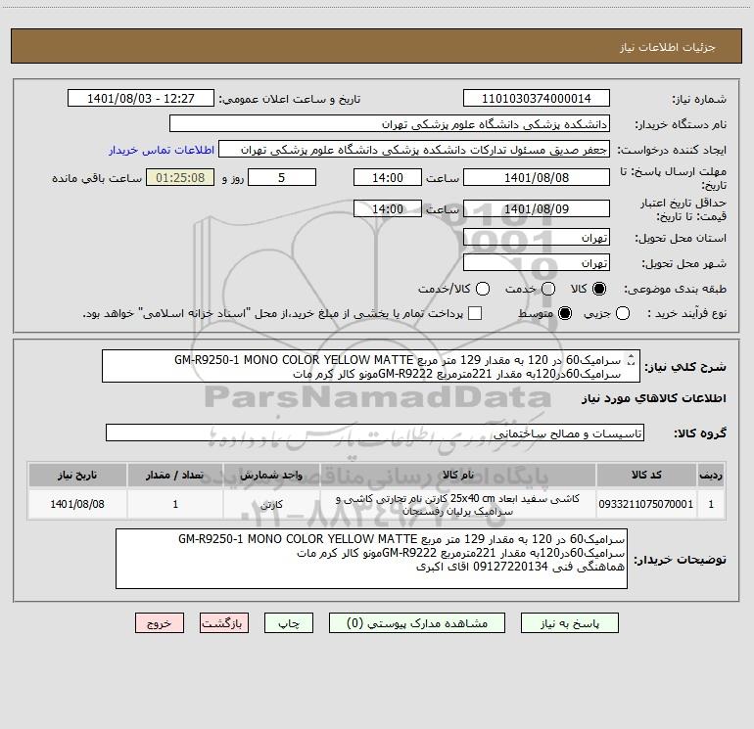754x729 pixels.
Task: Click the 'ردیف' column header
Action: tap(711, 476)
